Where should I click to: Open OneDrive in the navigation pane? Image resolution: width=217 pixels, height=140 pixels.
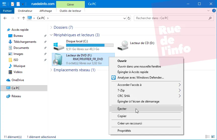[x=18, y=80]
